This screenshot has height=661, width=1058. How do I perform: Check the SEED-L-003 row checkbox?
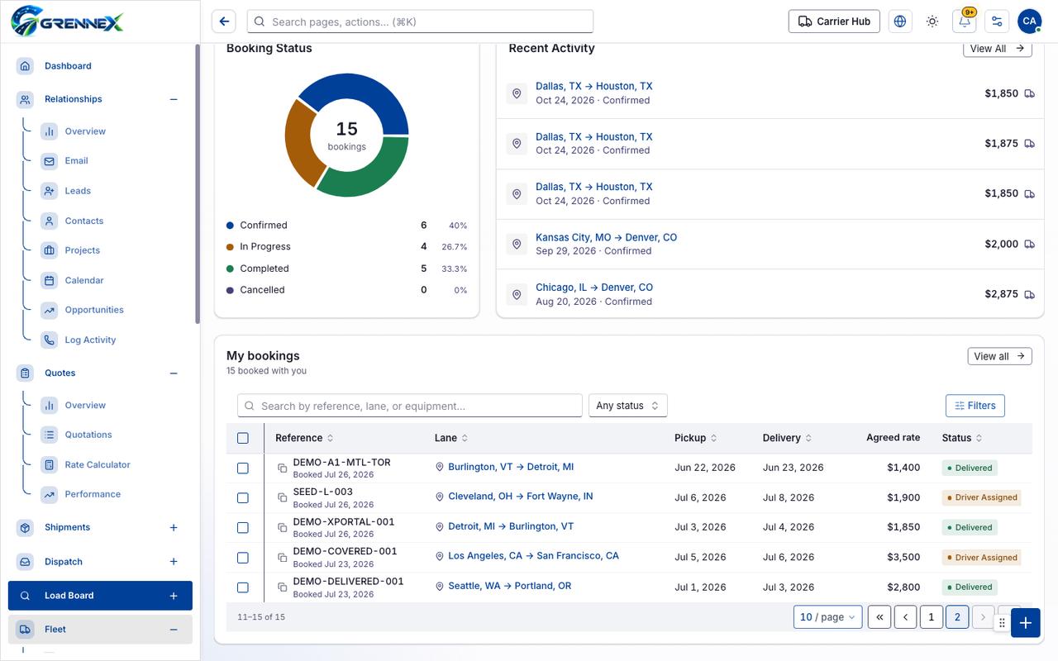[243, 497]
